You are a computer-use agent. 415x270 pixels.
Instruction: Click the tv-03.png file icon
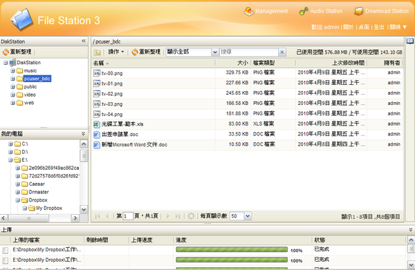pyautogui.click(x=97, y=104)
